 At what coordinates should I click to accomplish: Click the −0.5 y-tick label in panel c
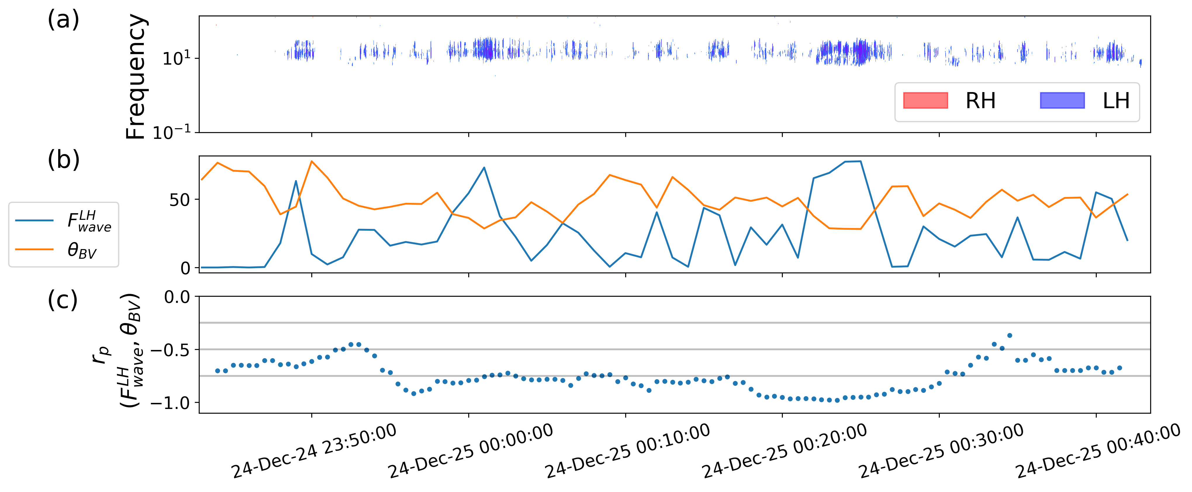click(x=170, y=351)
